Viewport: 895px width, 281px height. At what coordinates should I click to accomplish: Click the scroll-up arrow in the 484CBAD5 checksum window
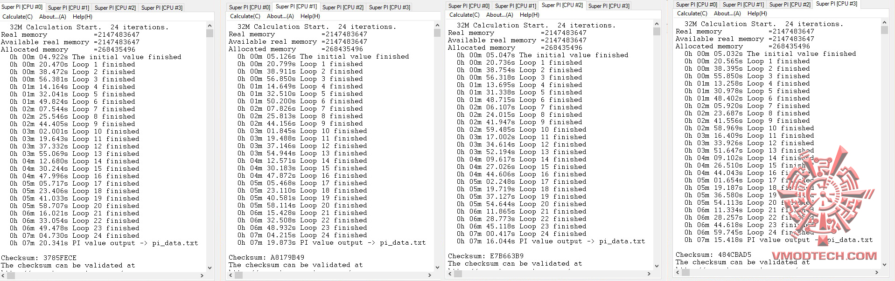884,22
